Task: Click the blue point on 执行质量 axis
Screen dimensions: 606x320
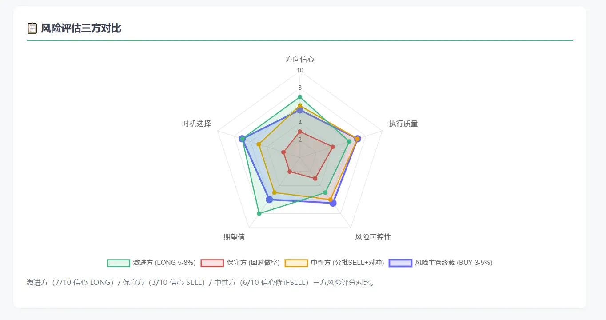Action: point(358,139)
